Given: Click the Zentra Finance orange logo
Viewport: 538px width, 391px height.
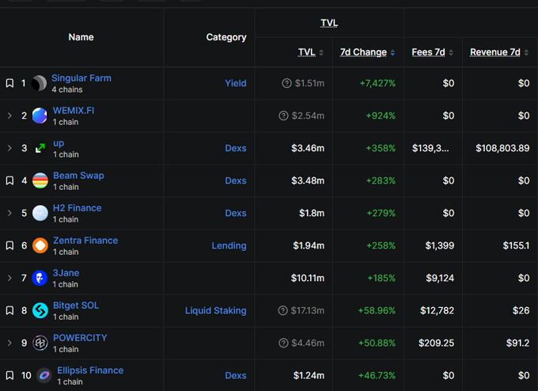Looking at the screenshot, I should click(40, 245).
